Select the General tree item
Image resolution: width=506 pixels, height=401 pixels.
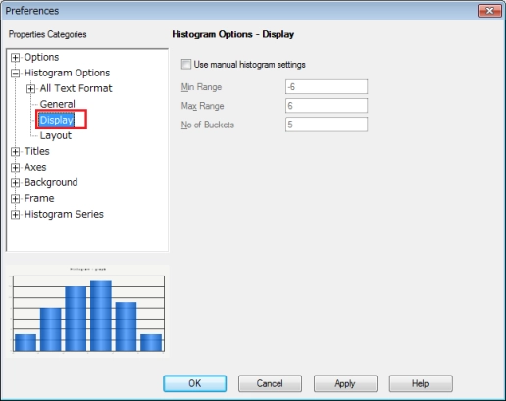coord(58,104)
